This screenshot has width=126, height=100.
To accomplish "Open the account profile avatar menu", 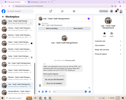I will tap(121, 11).
